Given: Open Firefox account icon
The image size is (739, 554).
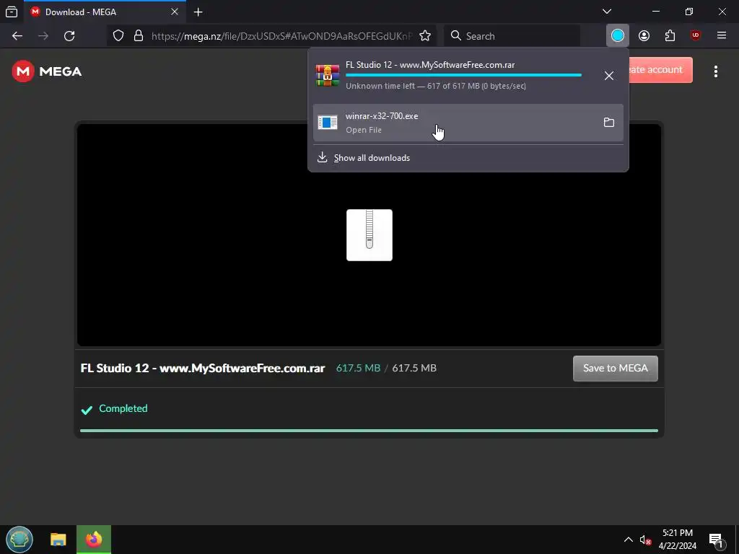Looking at the screenshot, I should coord(644,36).
